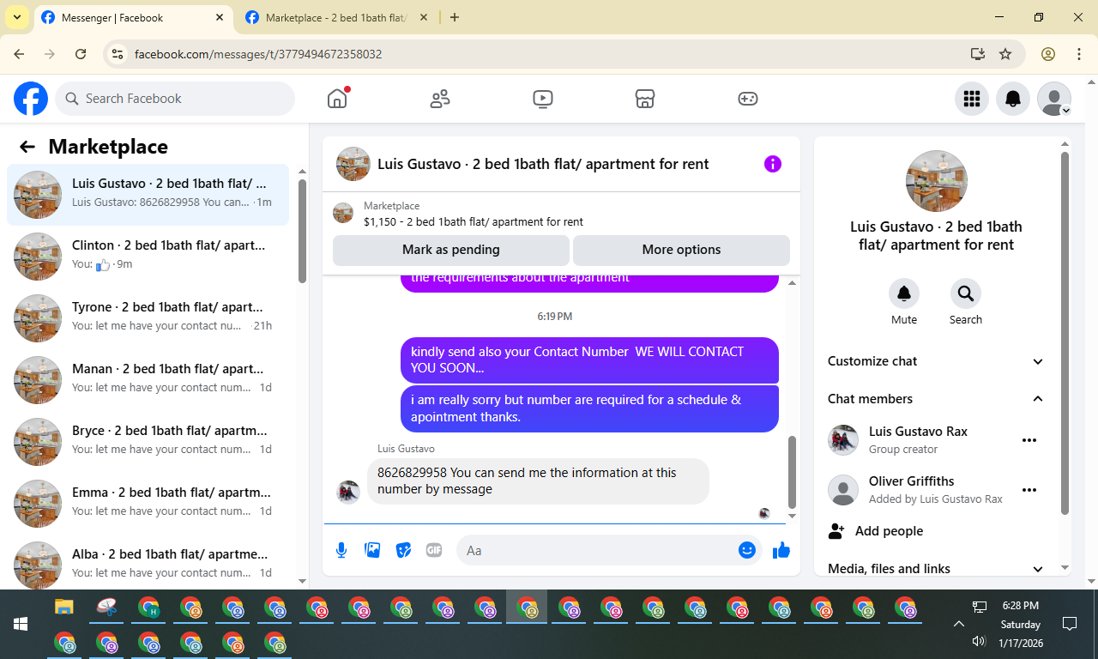Click the conversation list scrollbar

click(x=302, y=231)
